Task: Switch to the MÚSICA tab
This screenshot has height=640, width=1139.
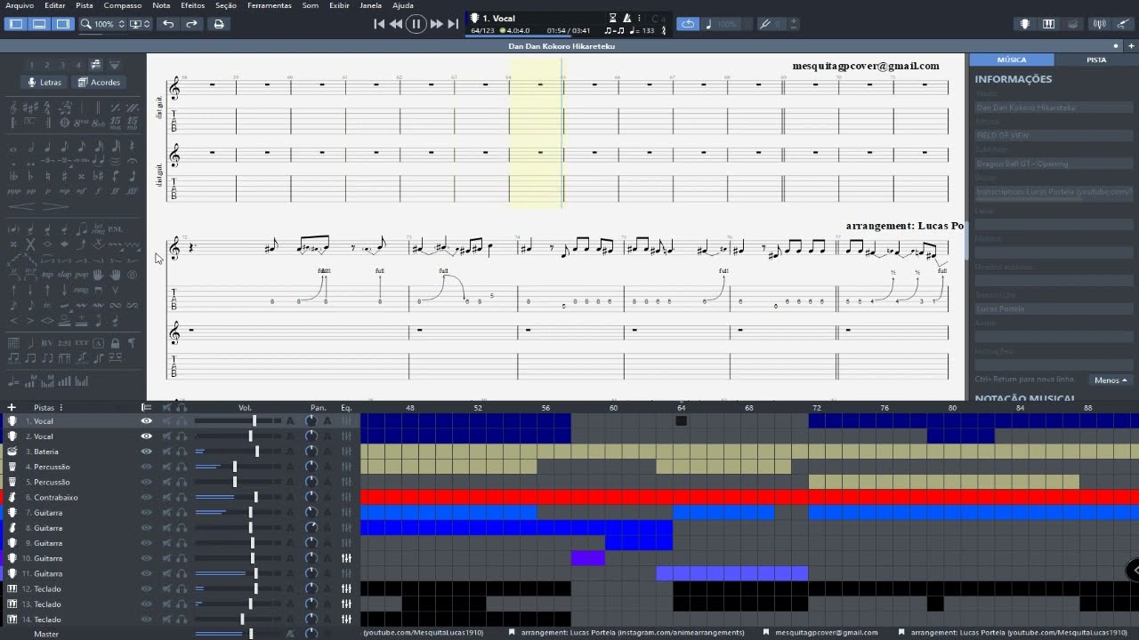Action: 1012,60
